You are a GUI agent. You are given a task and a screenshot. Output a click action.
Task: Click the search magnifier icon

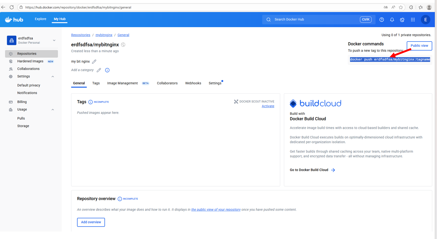click(268, 20)
